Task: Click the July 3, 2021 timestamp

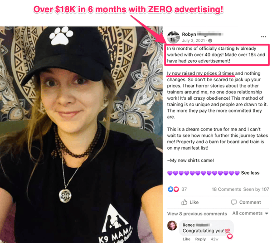Action: coord(193,41)
